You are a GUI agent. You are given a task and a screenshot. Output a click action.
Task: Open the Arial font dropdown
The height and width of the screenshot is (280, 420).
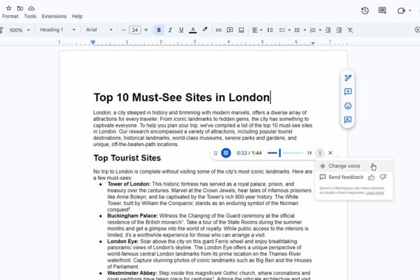[x=99, y=30]
